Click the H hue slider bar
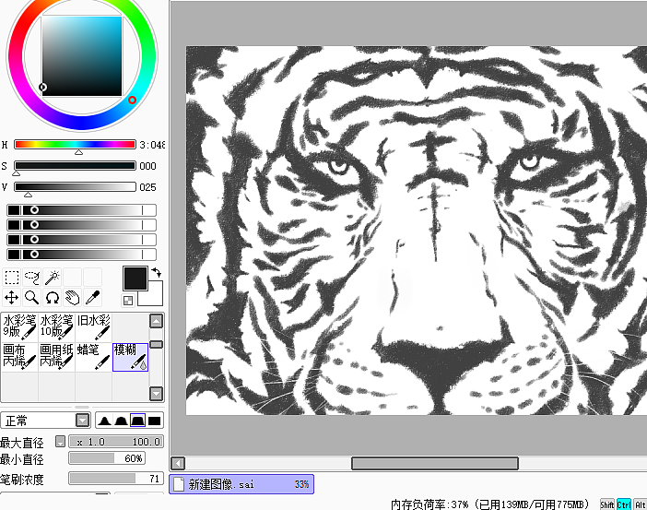647x510 pixels. coord(75,144)
